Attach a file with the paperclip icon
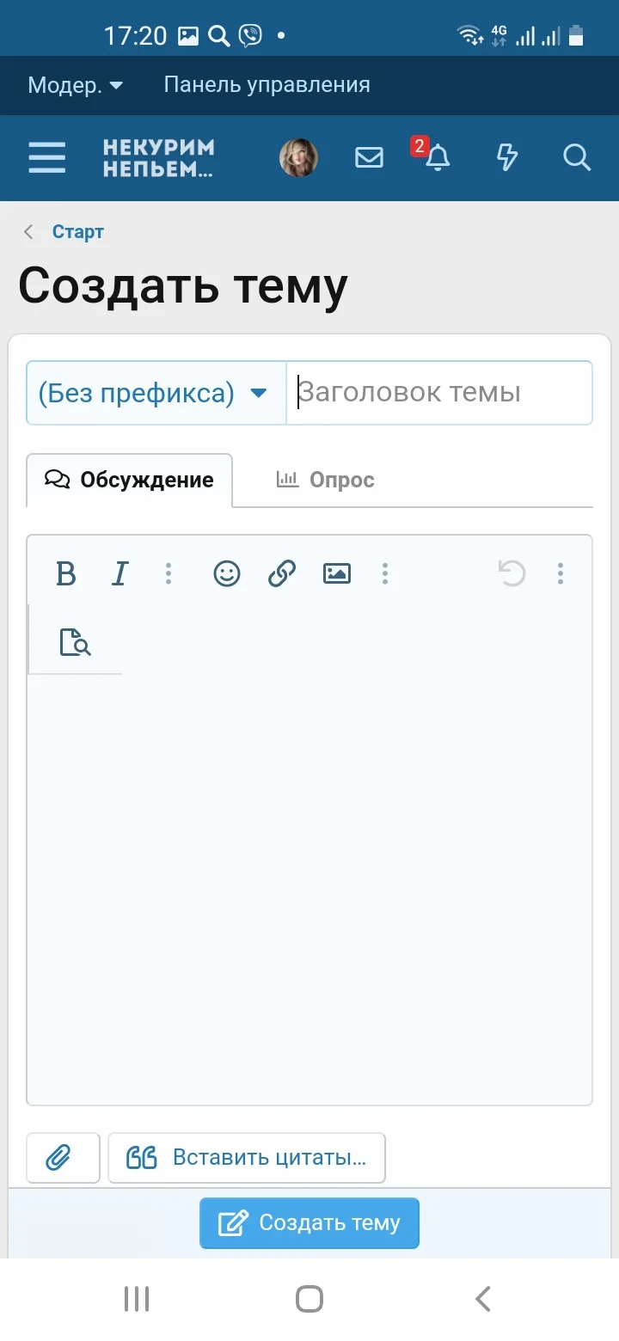The image size is (619, 1341). coord(62,1158)
